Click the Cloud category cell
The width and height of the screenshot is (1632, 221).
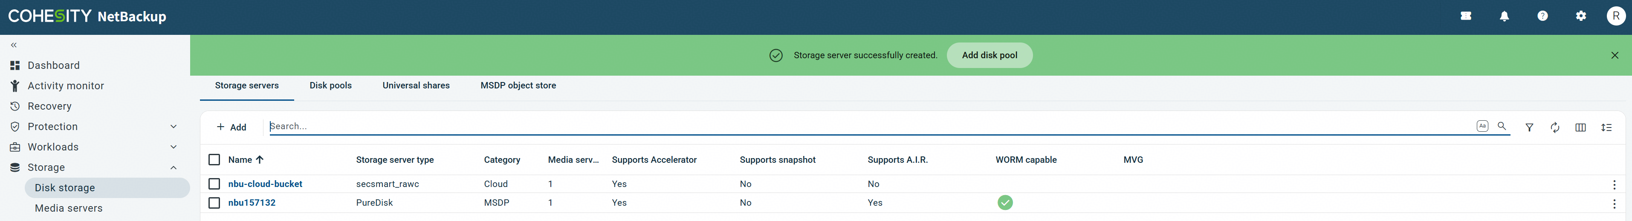coord(495,184)
